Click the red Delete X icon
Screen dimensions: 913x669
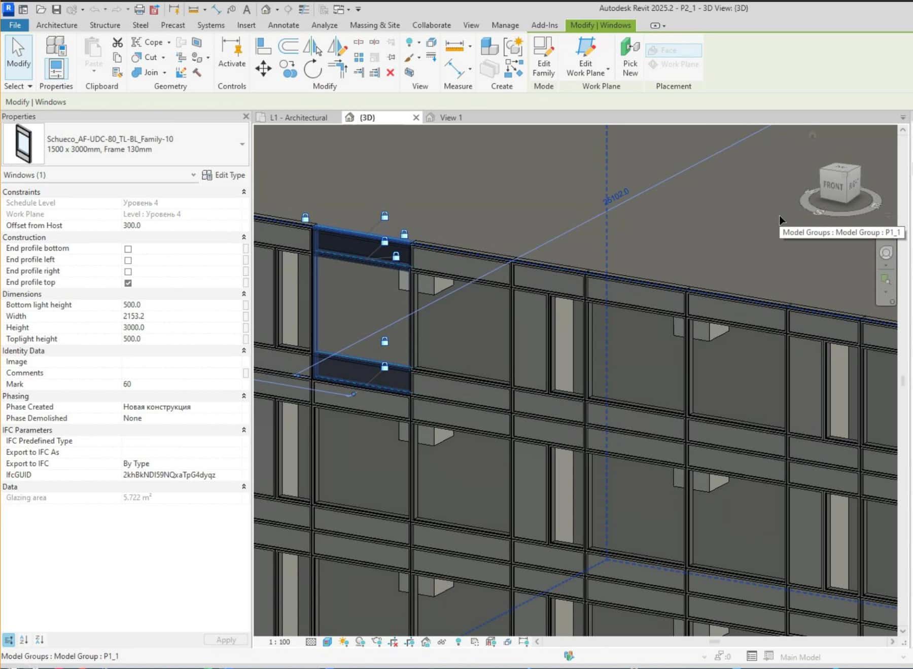(x=390, y=73)
